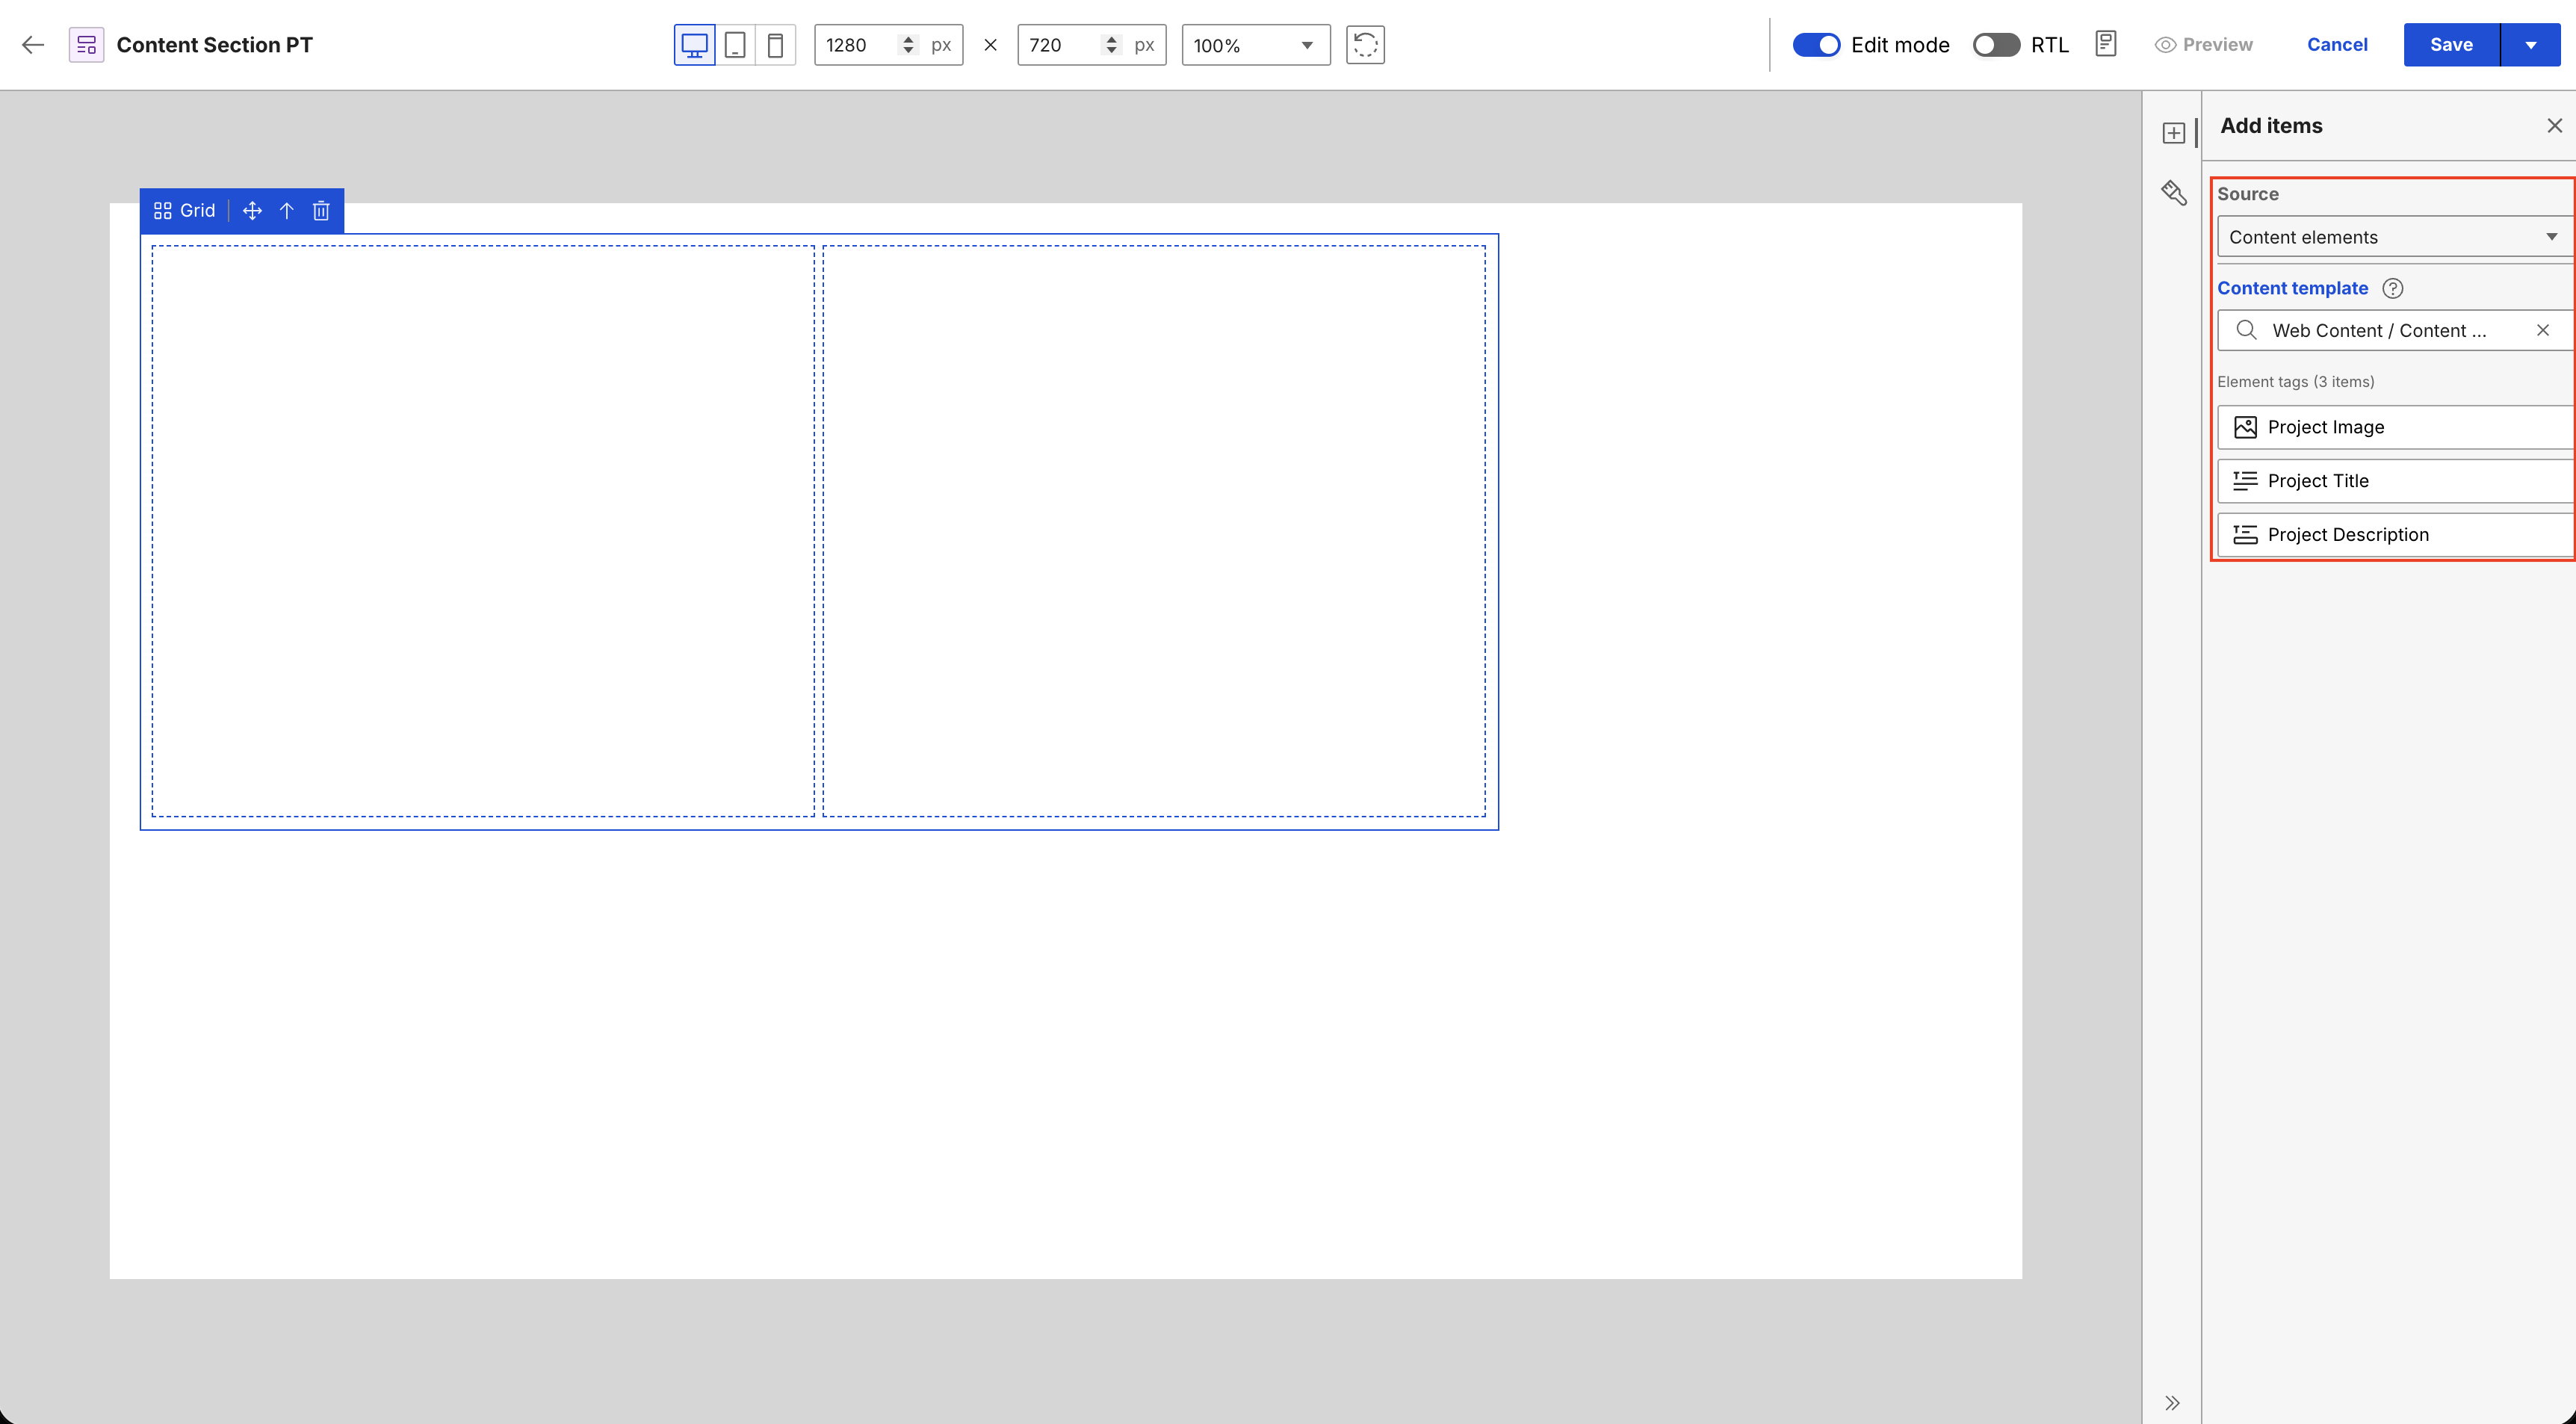
Task: Go back using the left arrow
Action: tap(33, 45)
